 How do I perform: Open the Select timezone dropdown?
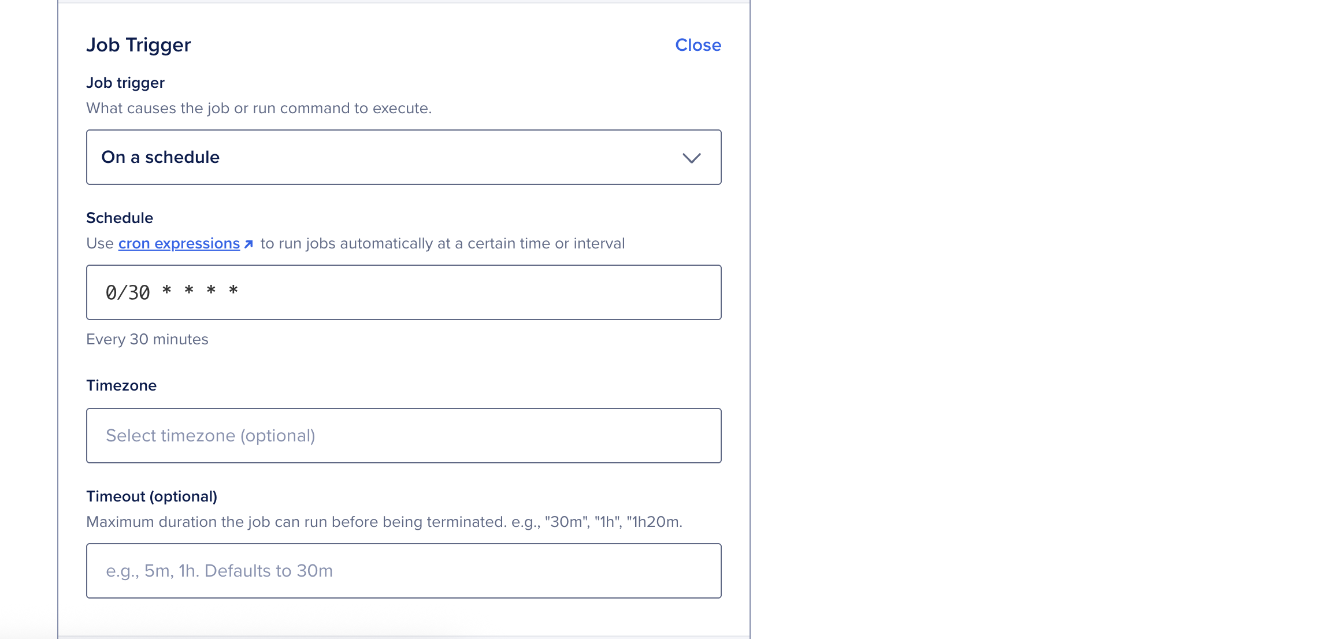click(403, 435)
